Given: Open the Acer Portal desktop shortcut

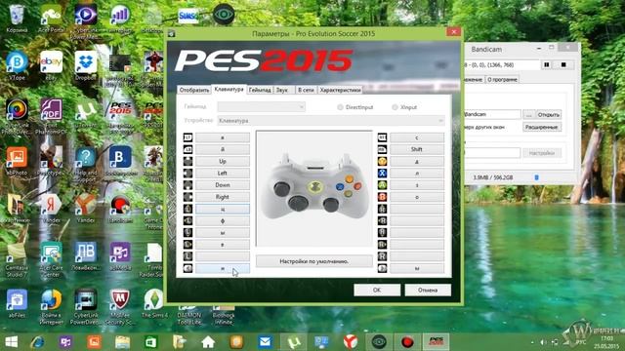Looking at the screenshot, I should pyautogui.click(x=51, y=18).
